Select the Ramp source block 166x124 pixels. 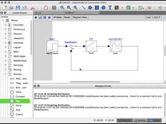(19, 105)
